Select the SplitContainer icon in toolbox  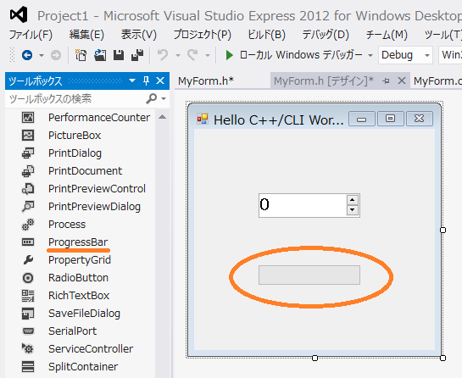point(28,367)
